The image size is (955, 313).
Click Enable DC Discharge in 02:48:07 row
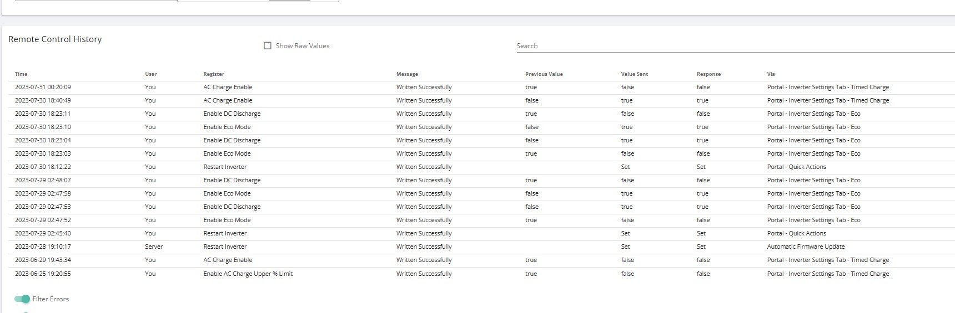232,181
